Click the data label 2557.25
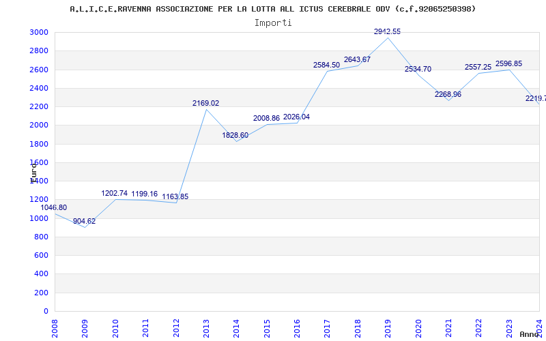 (478, 67)
